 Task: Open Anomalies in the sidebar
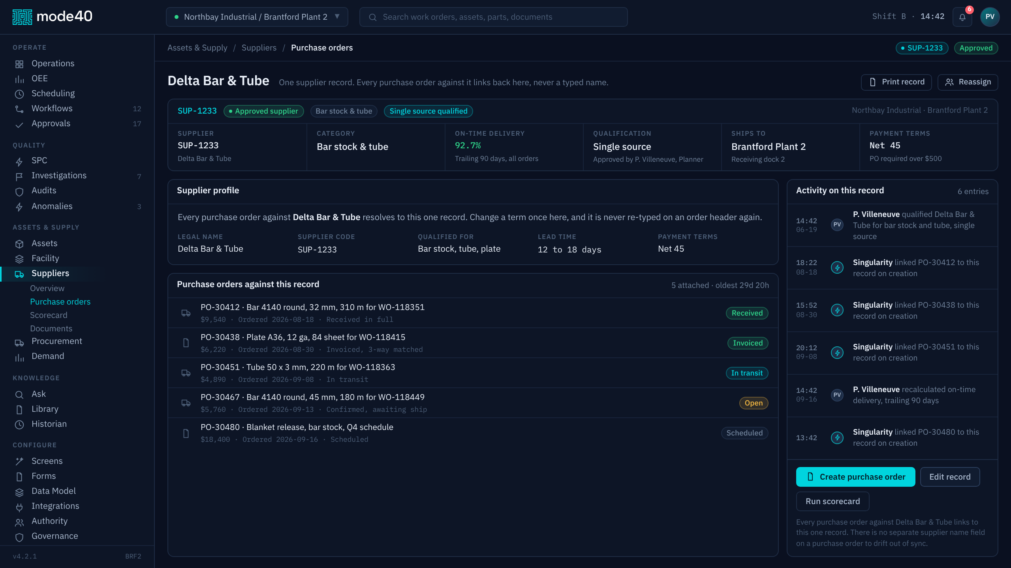tap(77, 206)
